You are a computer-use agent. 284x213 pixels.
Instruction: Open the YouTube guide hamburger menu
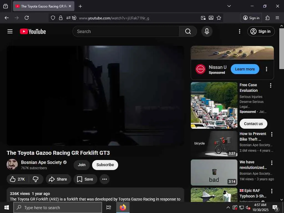(10, 31)
